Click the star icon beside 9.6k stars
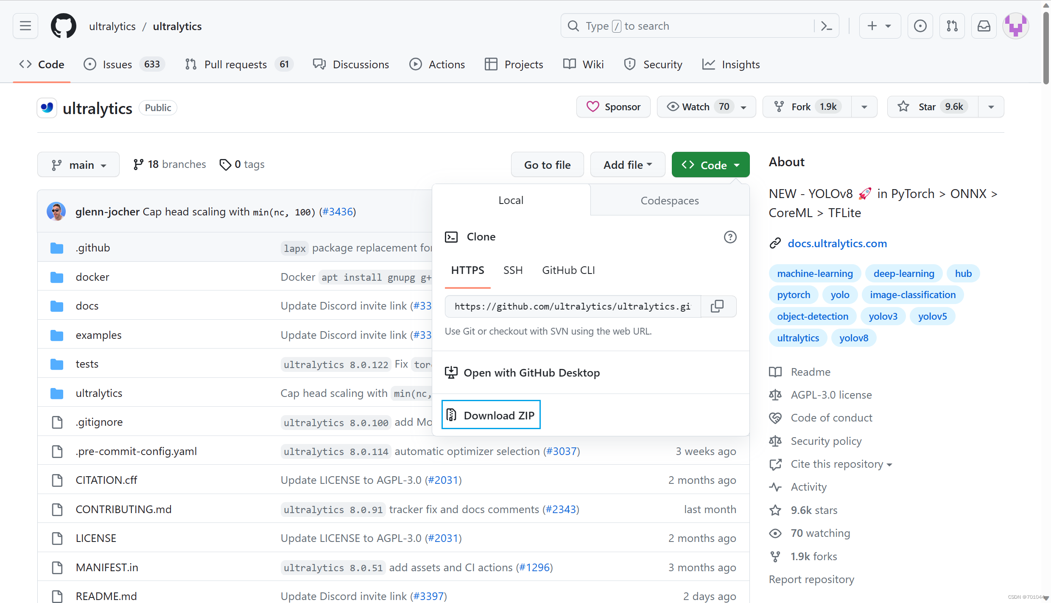 [x=775, y=510]
